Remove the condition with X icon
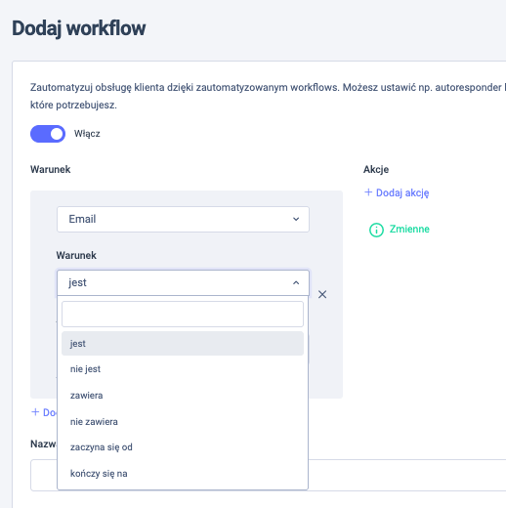The height and width of the screenshot is (508, 506). (x=322, y=294)
